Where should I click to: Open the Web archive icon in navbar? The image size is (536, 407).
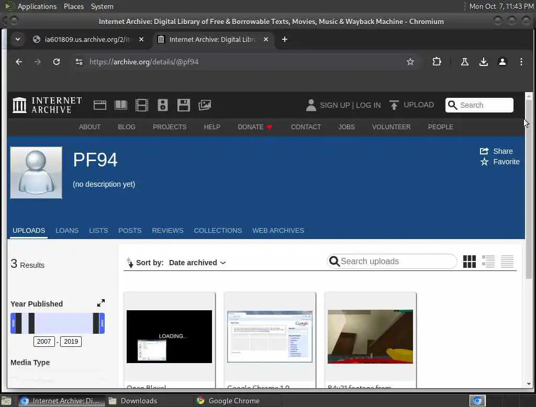pos(100,105)
